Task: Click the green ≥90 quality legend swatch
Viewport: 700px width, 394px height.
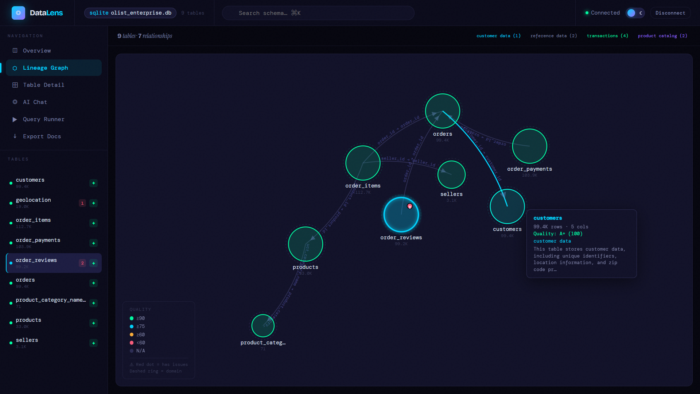Action: (132, 318)
